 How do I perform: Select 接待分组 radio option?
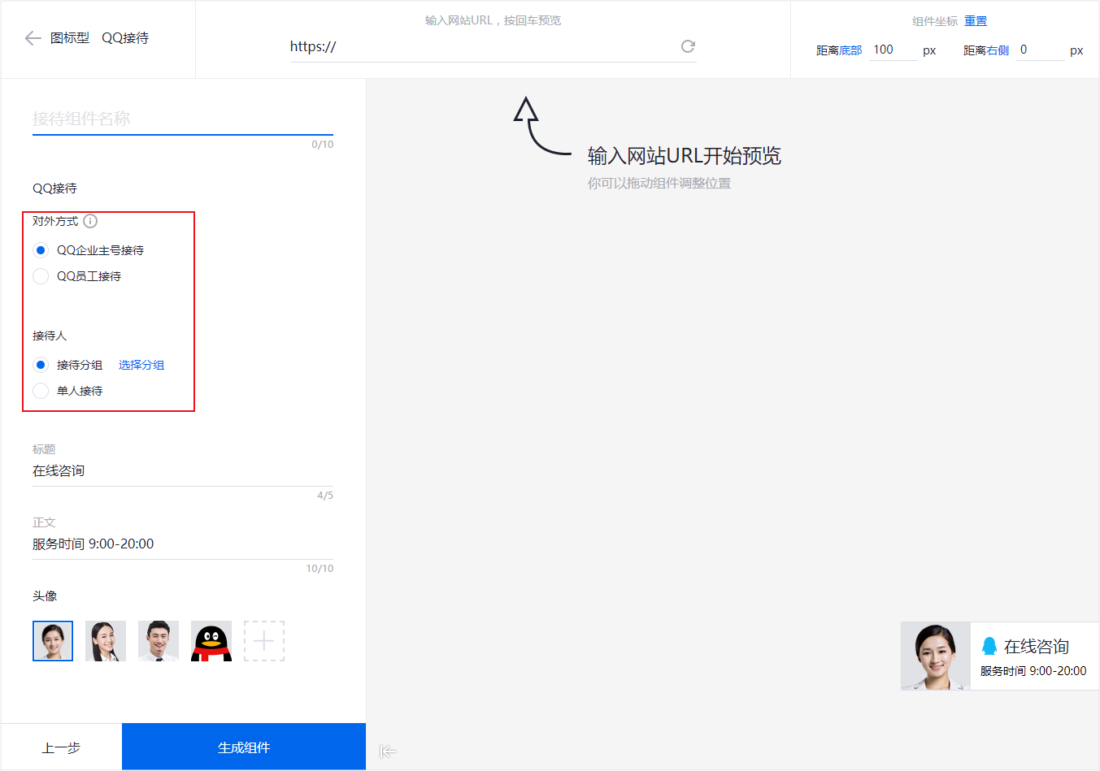(41, 365)
